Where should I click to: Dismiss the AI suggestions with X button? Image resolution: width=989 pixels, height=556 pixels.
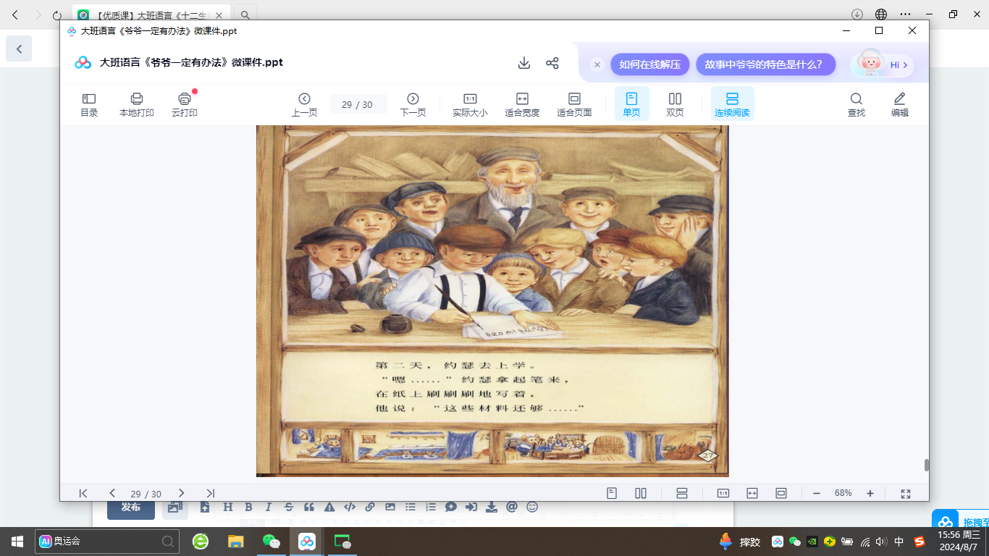[597, 64]
